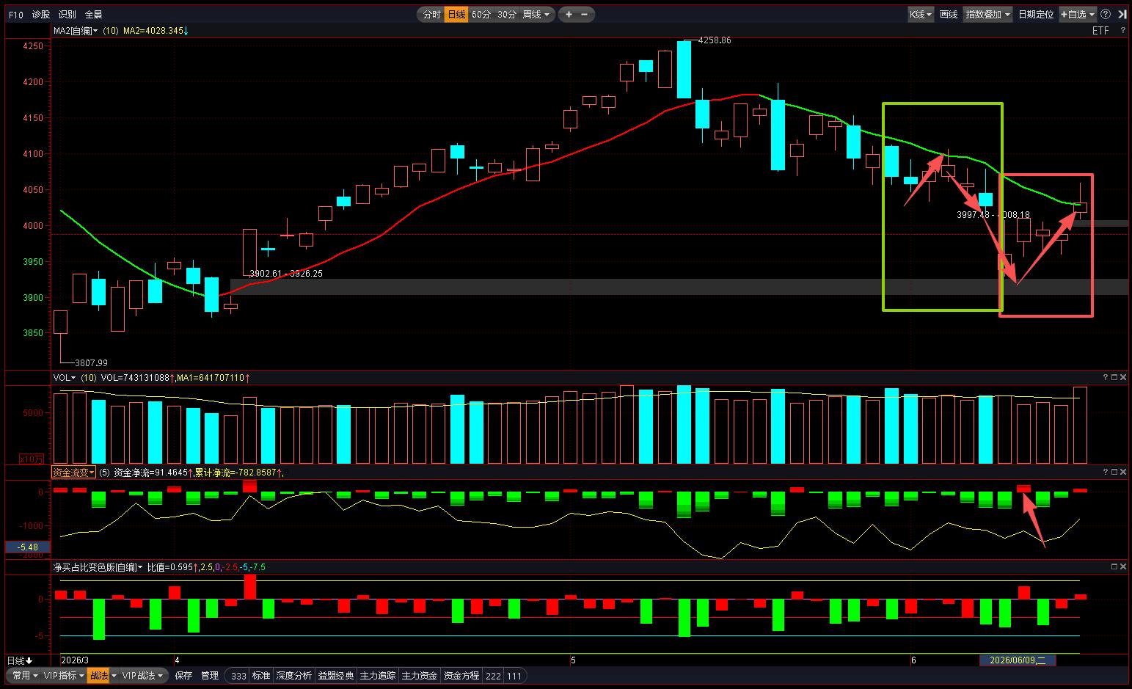
Task: Collapse side panel with the arrow-bar icon
Action: (x=1122, y=15)
